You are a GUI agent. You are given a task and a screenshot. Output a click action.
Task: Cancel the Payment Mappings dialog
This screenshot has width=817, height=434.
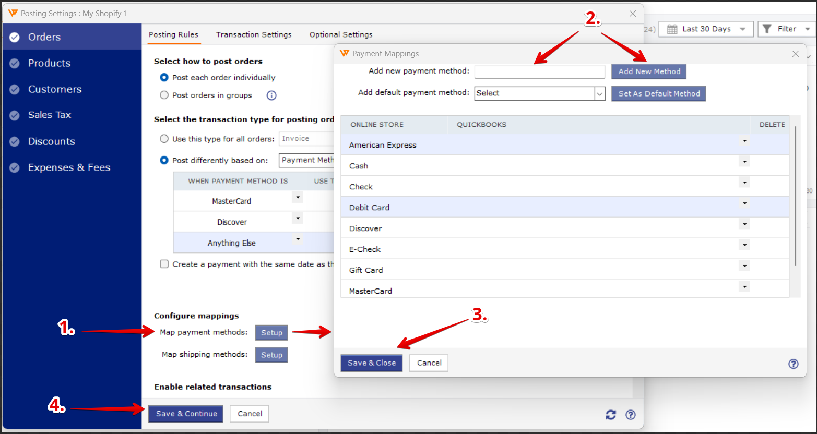[429, 363]
